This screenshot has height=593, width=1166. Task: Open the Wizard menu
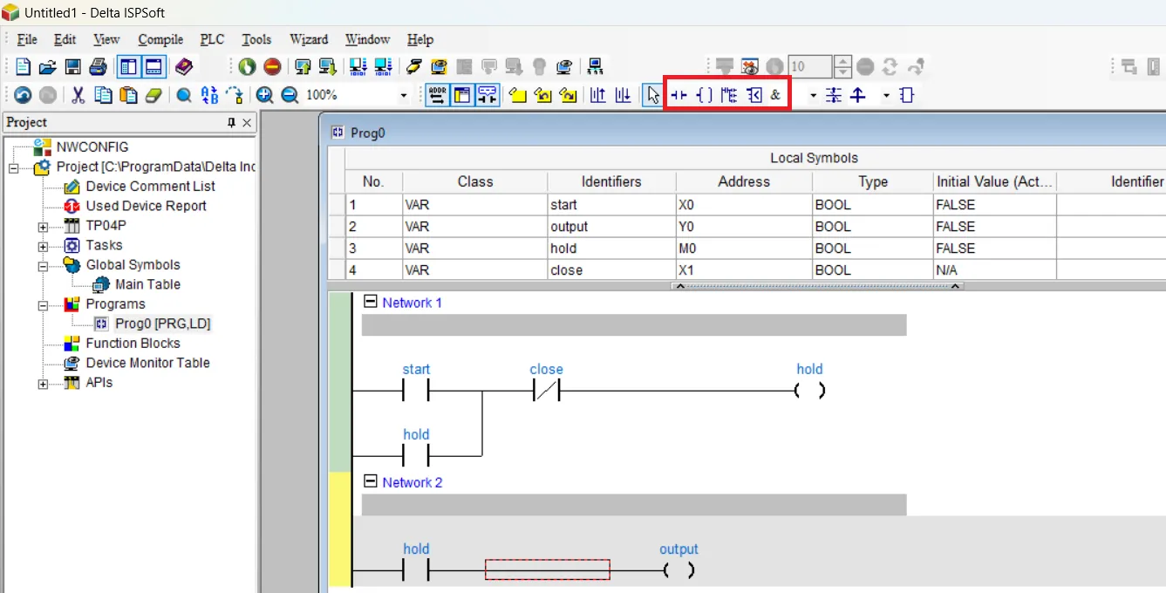(x=309, y=39)
